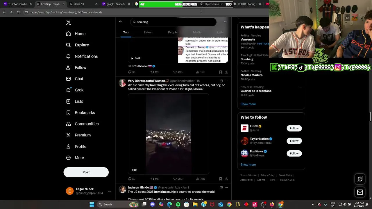Follow ESPN
The height and width of the screenshot is (209, 372).
coord(294,128)
